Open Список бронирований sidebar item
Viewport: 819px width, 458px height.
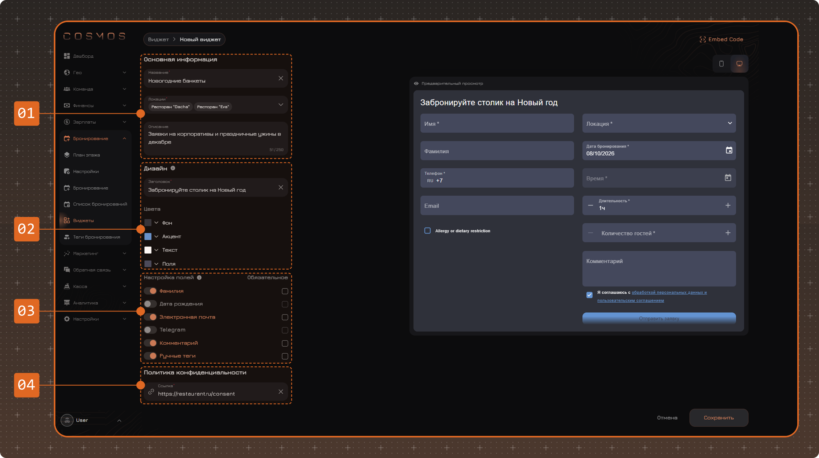click(x=95, y=204)
